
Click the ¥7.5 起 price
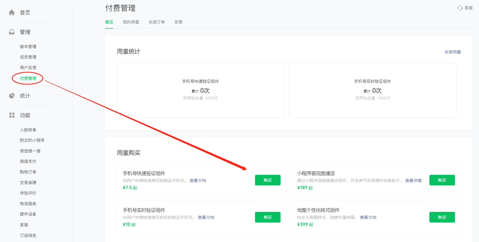coord(130,187)
